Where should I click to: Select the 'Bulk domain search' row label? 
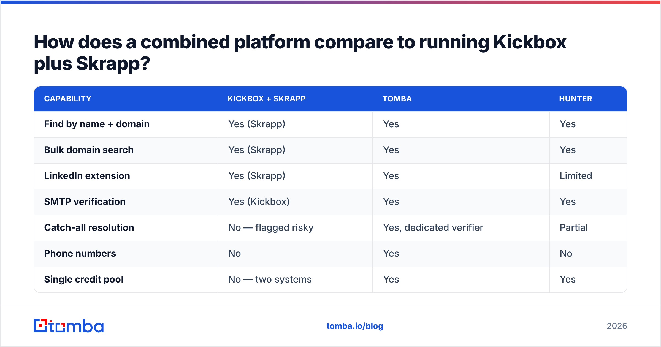point(89,150)
